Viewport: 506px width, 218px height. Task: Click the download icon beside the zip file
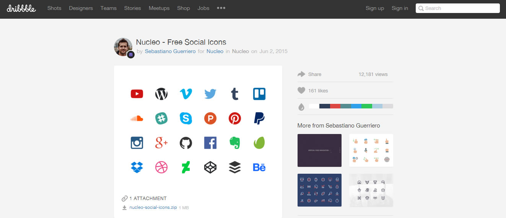(x=124, y=208)
